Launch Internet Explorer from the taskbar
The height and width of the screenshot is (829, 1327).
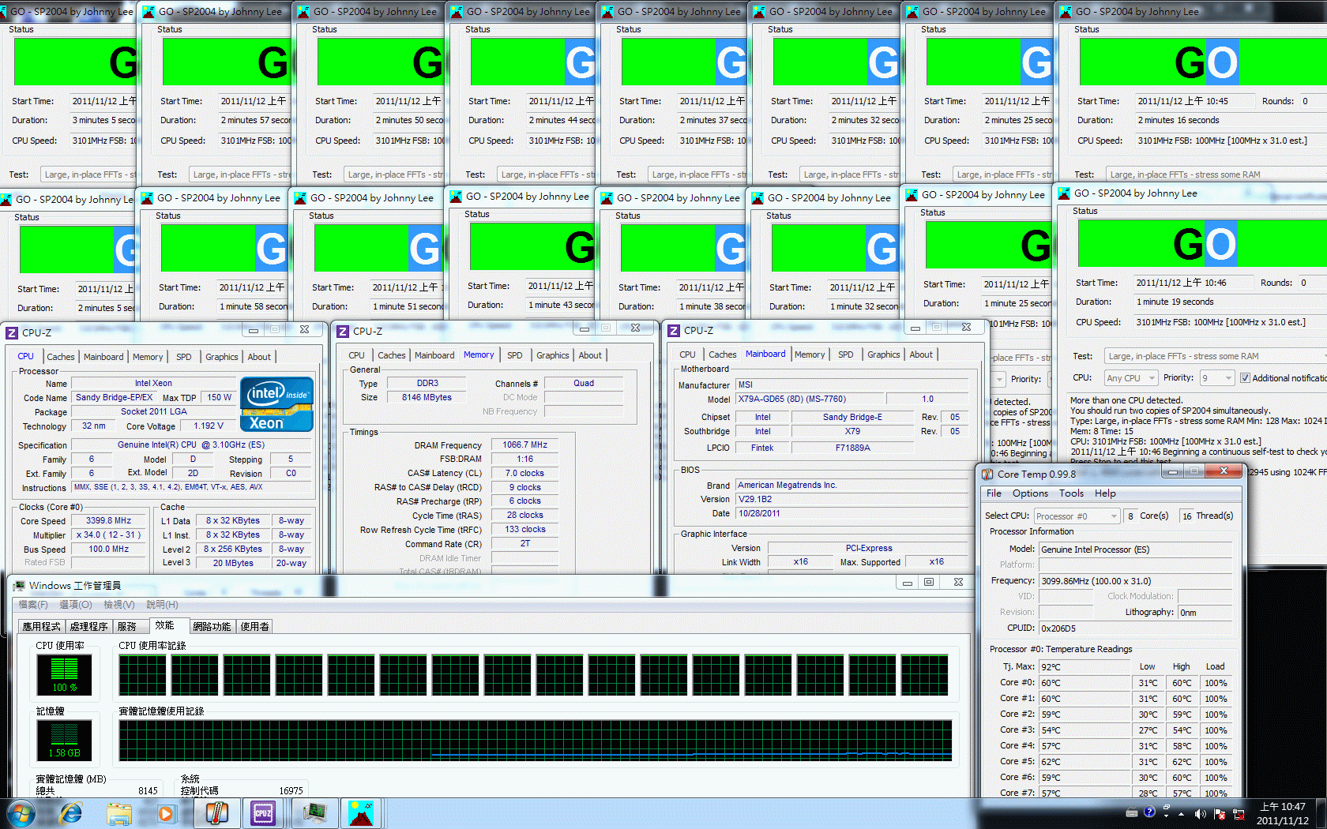71,813
